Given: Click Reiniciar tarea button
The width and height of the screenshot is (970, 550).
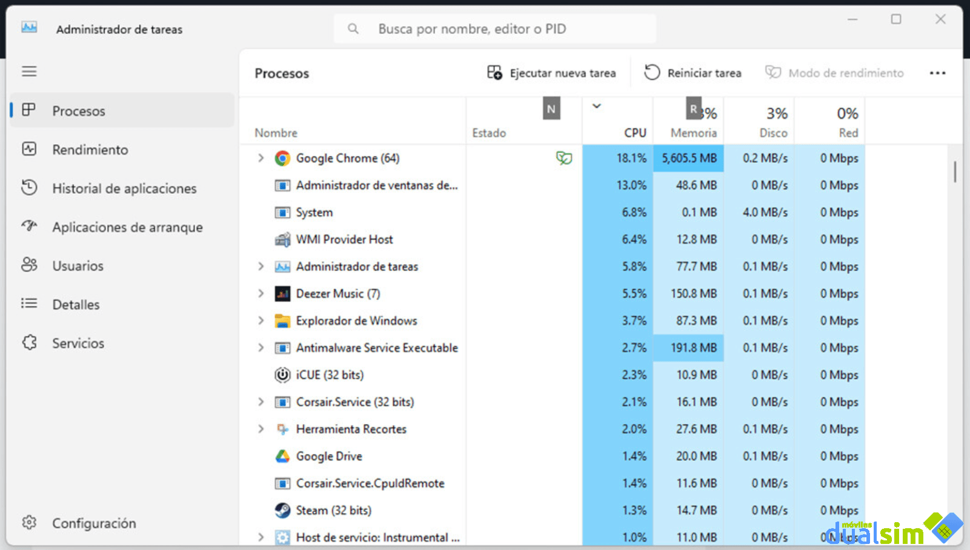Looking at the screenshot, I should point(693,73).
